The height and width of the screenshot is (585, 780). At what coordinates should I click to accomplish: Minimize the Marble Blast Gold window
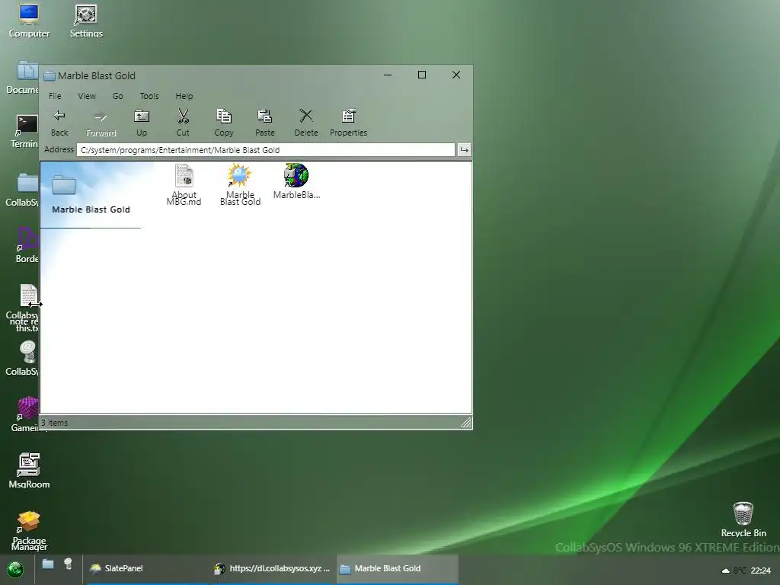point(388,75)
